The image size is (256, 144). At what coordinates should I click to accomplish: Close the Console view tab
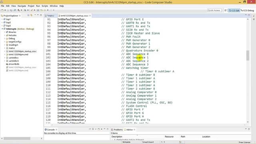tap(56, 130)
